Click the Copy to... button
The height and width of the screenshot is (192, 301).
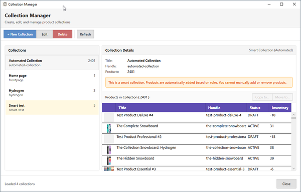click(x=262, y=97)
